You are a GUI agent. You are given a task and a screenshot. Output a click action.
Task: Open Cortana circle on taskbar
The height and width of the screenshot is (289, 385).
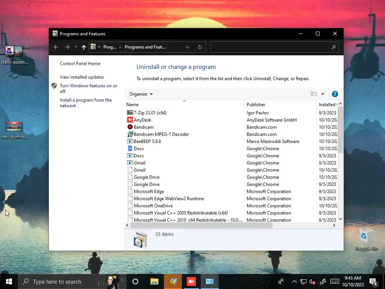[135, 281]
